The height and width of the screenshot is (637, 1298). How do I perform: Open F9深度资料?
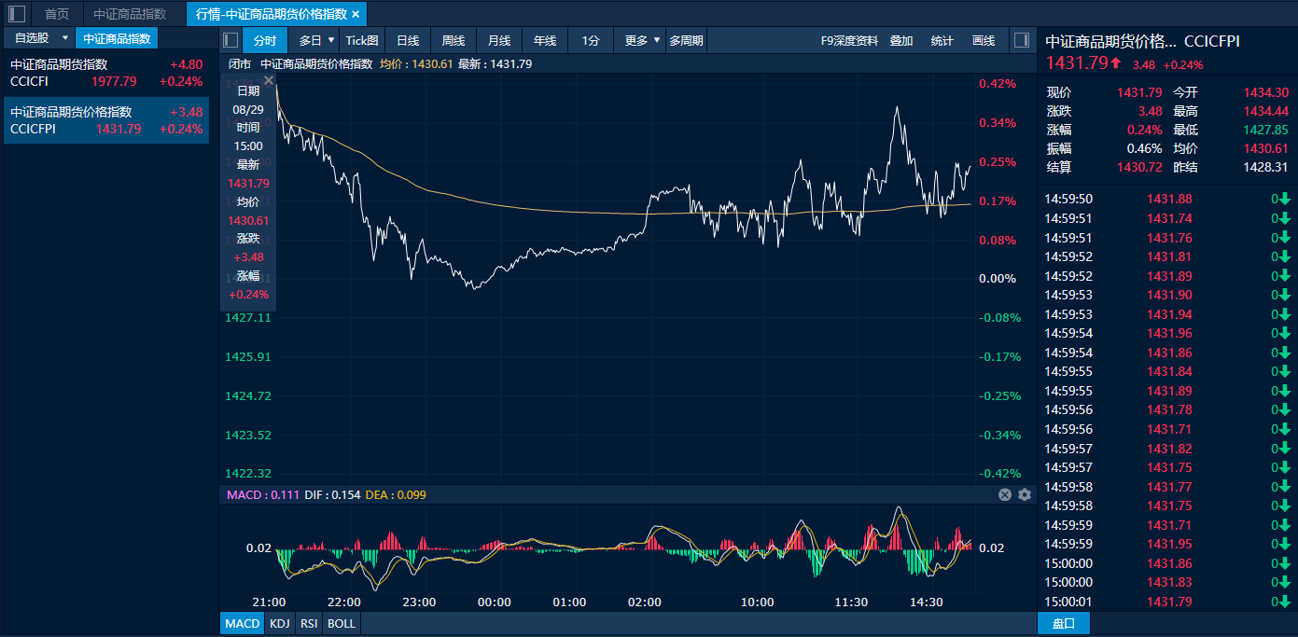pyautogui.click(x=849, y=40)
